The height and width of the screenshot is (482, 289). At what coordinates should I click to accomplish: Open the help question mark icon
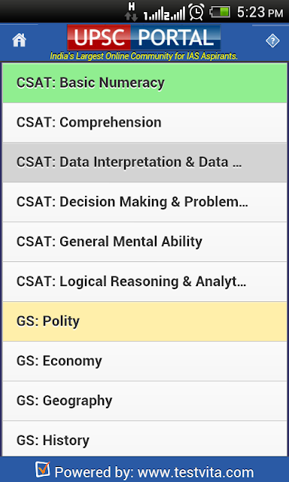click(x=272, y=41)
